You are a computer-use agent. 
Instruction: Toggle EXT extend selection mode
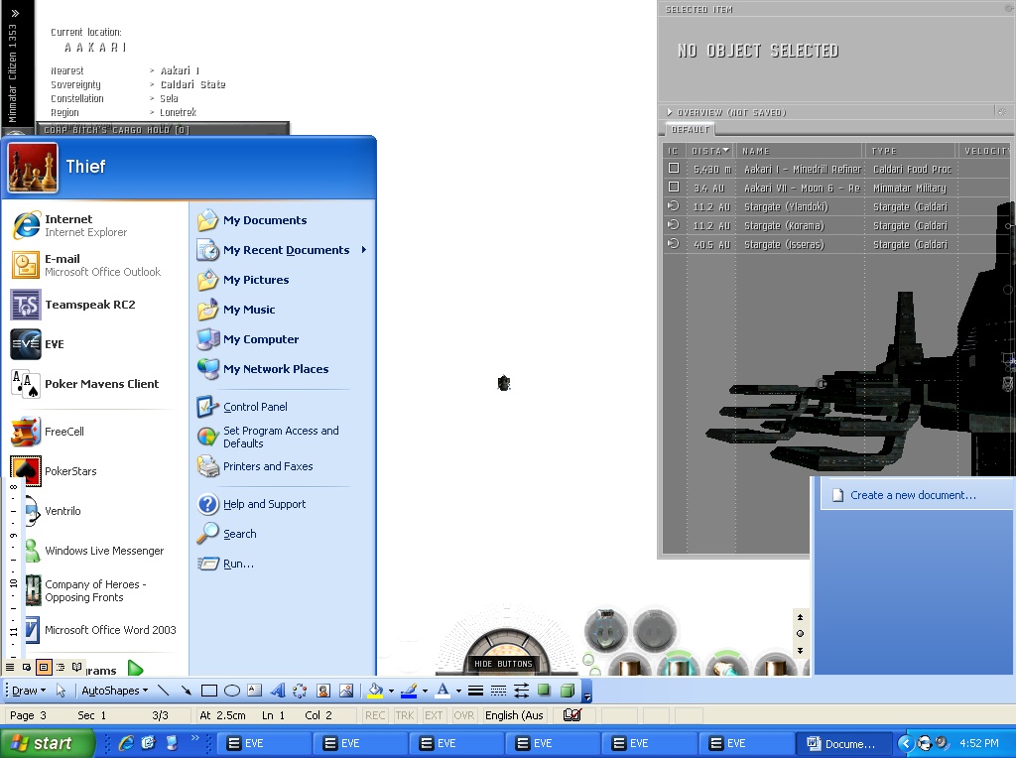pyautogui.click(x=434, y=715)
